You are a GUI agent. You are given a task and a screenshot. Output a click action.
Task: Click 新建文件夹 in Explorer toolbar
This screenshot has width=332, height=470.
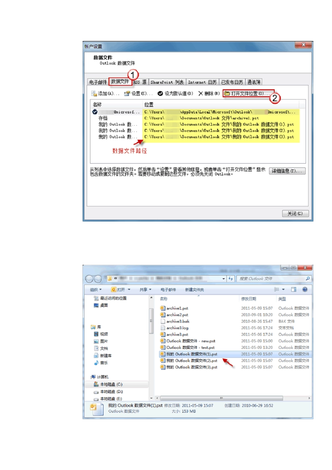[194, 290]
